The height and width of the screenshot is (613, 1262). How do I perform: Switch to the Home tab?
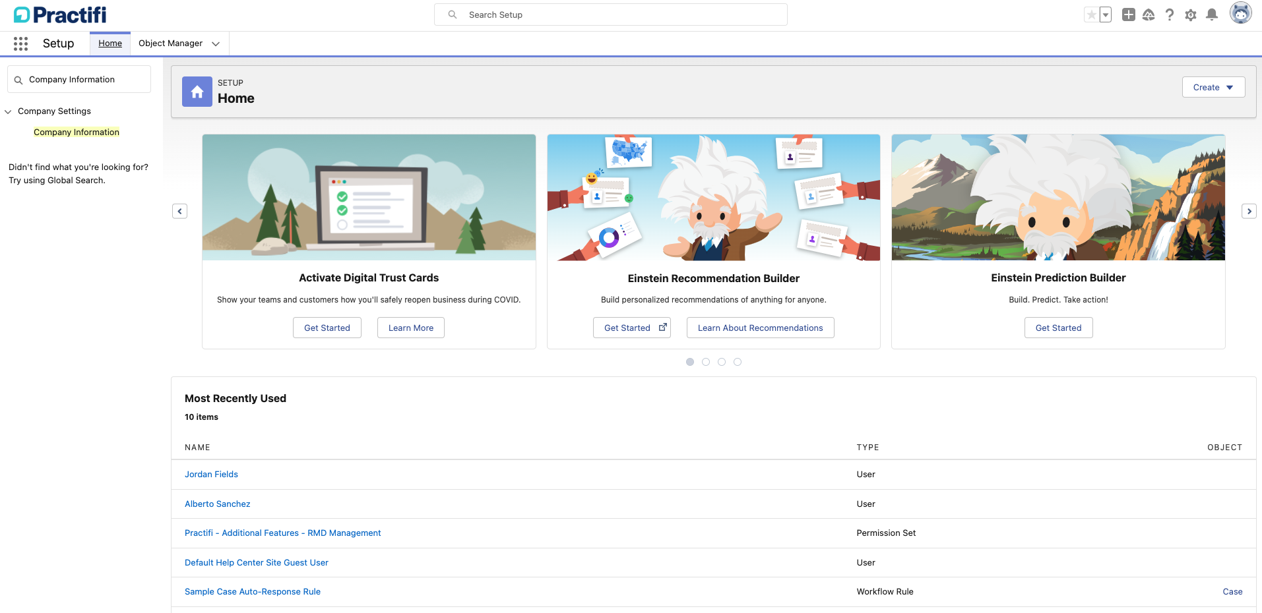click(110, 44)
